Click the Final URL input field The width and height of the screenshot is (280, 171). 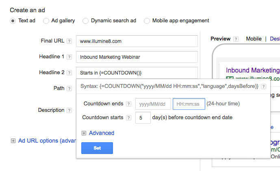pos(137,41)
